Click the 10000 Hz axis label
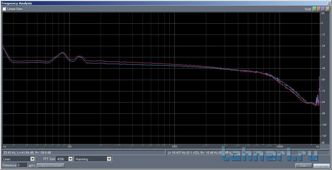Screen dimensions: 332x170 (280, 146)
